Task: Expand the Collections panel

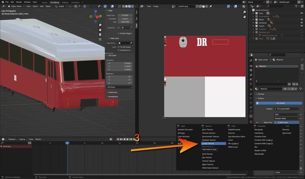Action: (x=113, y=92)
